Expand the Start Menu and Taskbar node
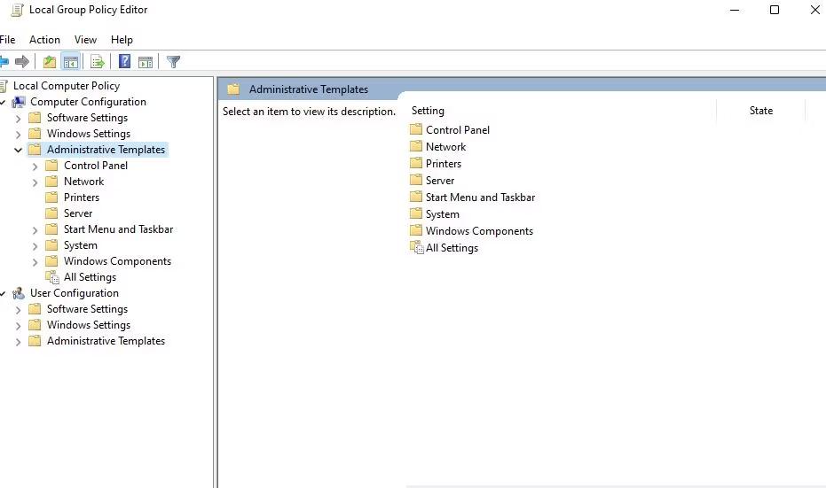This screenshot has height=488, width=826. (x=35, y=229)
